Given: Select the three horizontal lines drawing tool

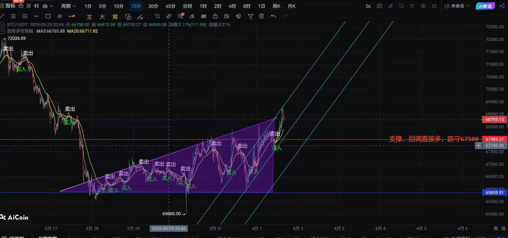Looking at the screenshot, I should (25, 16).
